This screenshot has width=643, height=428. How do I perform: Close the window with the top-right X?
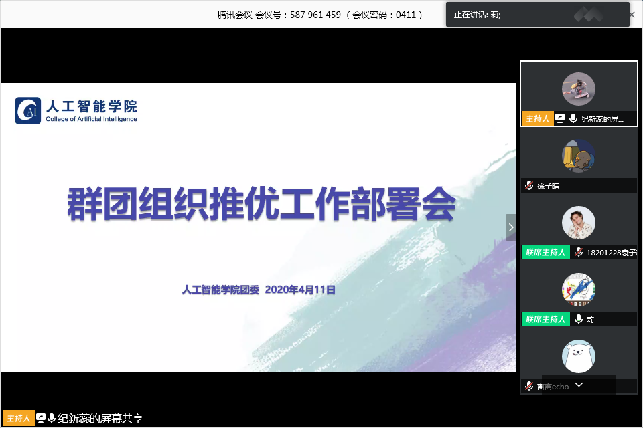[632, 14]
